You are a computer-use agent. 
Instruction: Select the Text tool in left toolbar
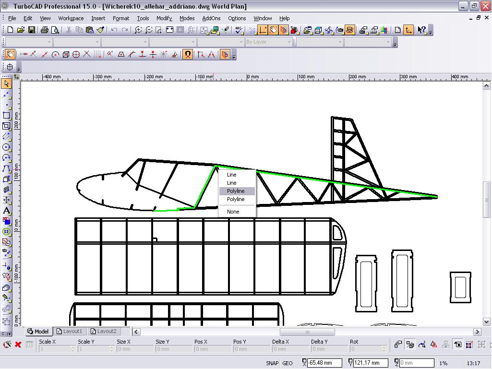tap(6, 210)
